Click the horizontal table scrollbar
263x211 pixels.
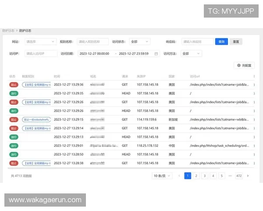[114, 168]
